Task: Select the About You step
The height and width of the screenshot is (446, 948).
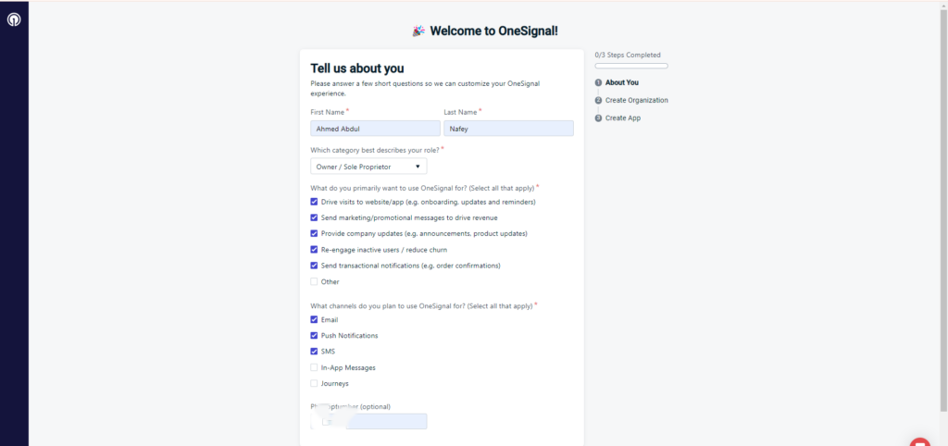Action: point(621,82)
